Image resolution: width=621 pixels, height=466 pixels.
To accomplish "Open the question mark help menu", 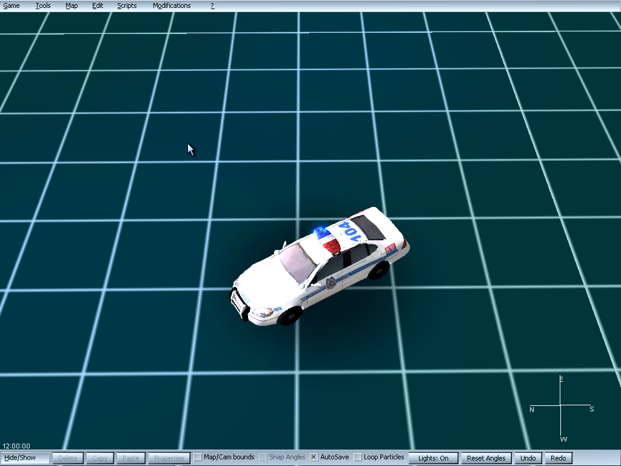I will [x=212, y=5].
